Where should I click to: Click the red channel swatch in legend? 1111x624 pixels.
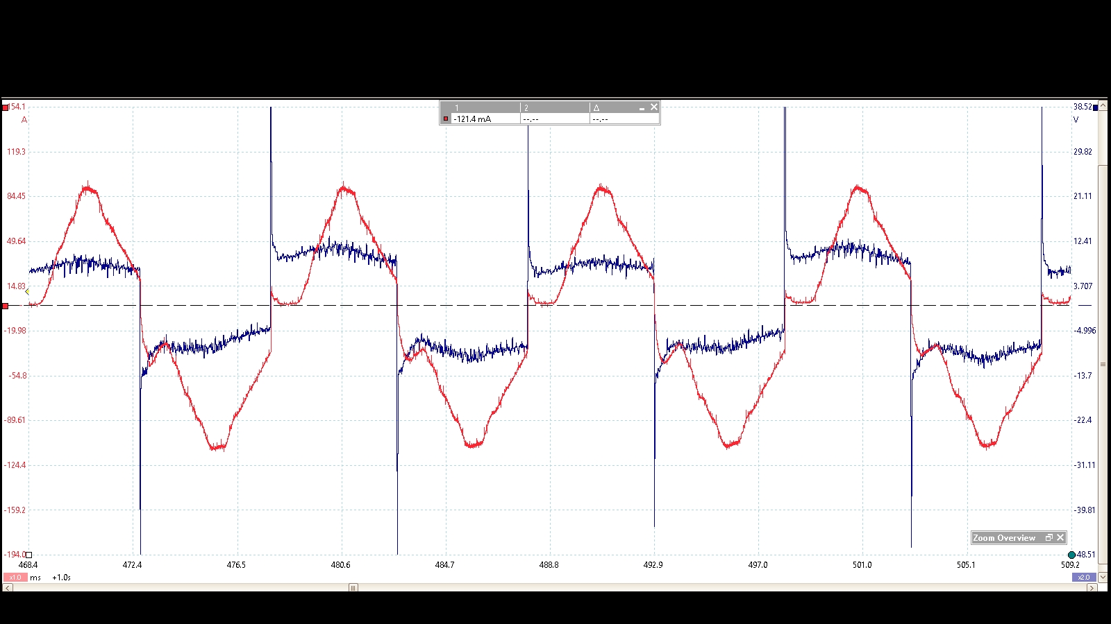446,119
